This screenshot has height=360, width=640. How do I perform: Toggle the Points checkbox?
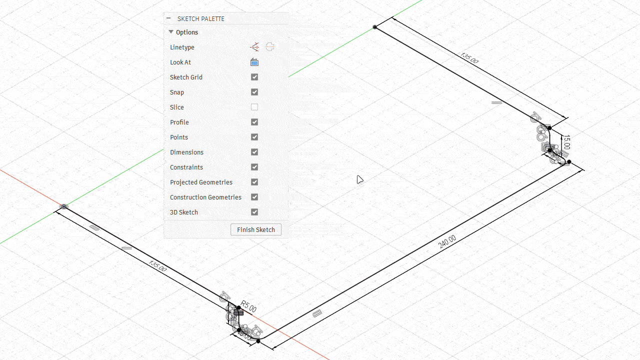click(x=254, y=137)
